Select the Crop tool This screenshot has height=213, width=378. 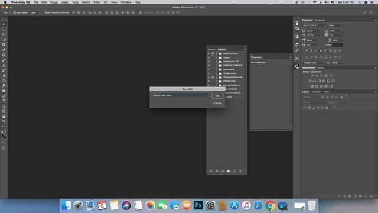pyautogui.click(x=4, y=44)
